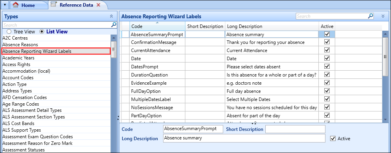Image resolution: width=391 pixels, height=153 pixels.
Task: Toggle Active checkbox for FullDayOption row
Action: point(327,91)
